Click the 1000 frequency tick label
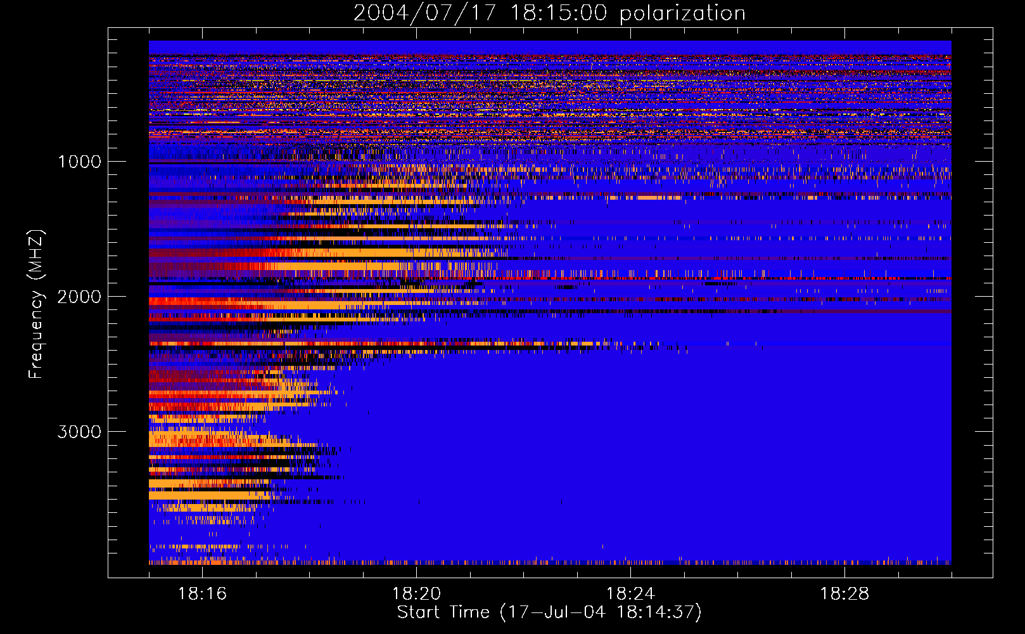 [79, 162]
